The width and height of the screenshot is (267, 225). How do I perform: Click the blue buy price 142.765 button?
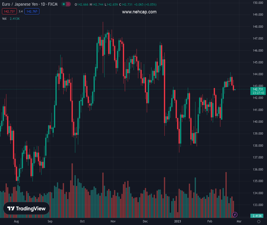tap(32, 12)
